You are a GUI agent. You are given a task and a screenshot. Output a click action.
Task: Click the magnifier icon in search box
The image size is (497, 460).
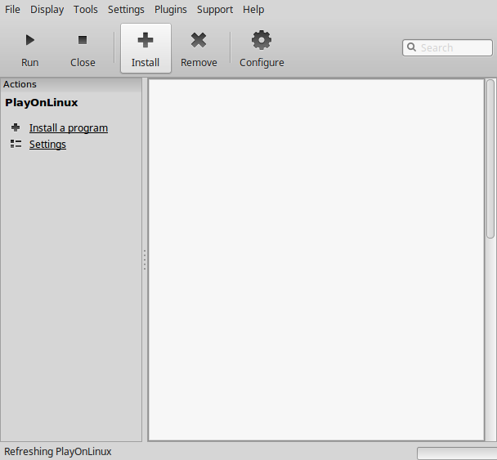tap(411, 47)
